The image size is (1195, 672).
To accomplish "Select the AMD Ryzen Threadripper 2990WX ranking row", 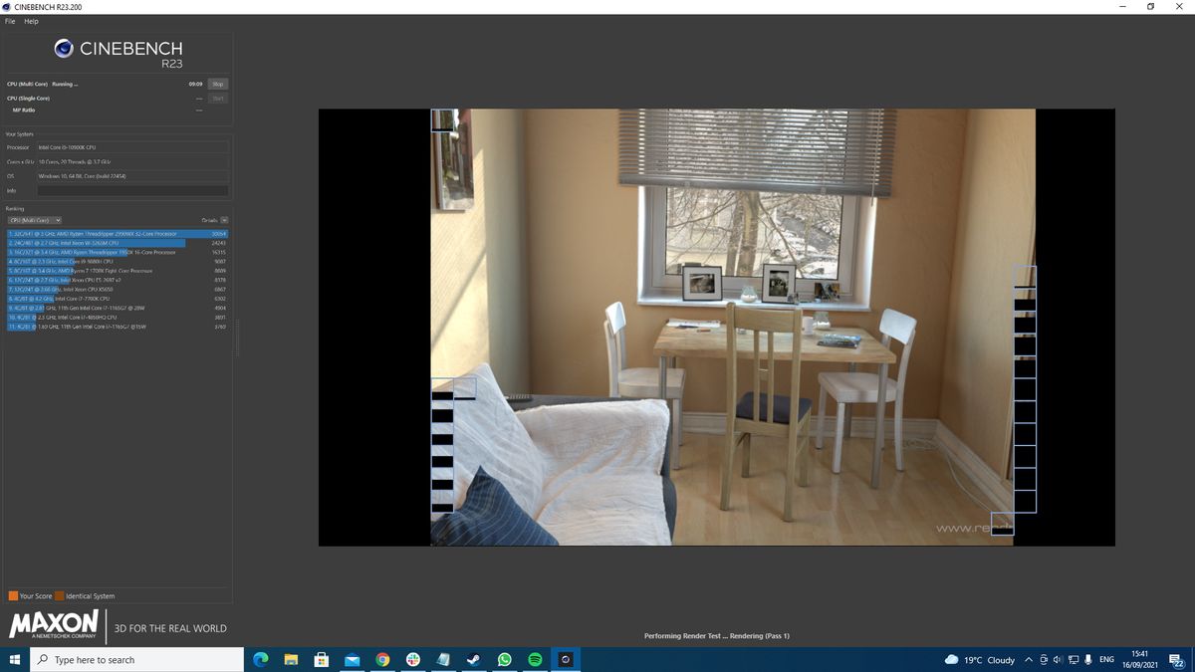I will [x=118, y=233].
